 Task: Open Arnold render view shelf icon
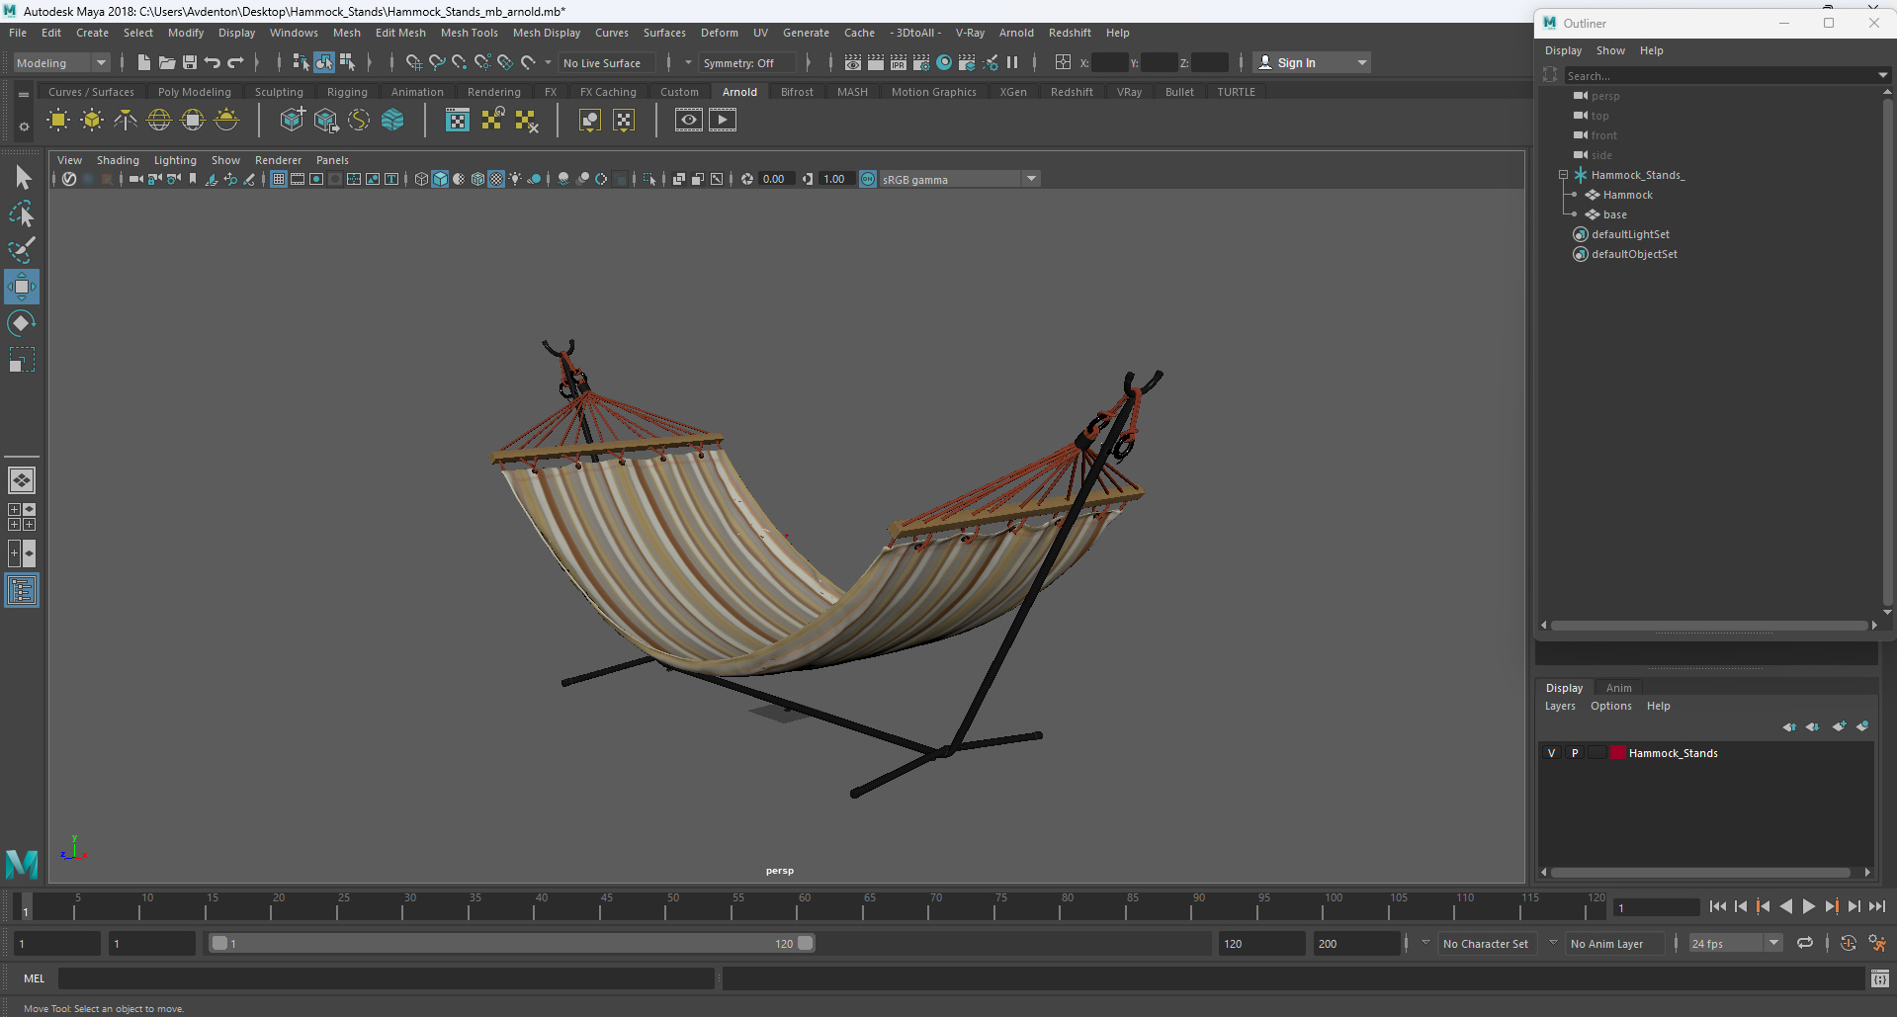pyautogui.click(x=689, y=121)
